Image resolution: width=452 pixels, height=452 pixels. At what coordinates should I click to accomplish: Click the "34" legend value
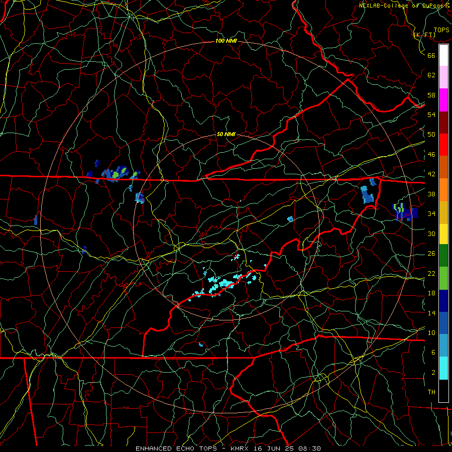[x=431, y=214]
